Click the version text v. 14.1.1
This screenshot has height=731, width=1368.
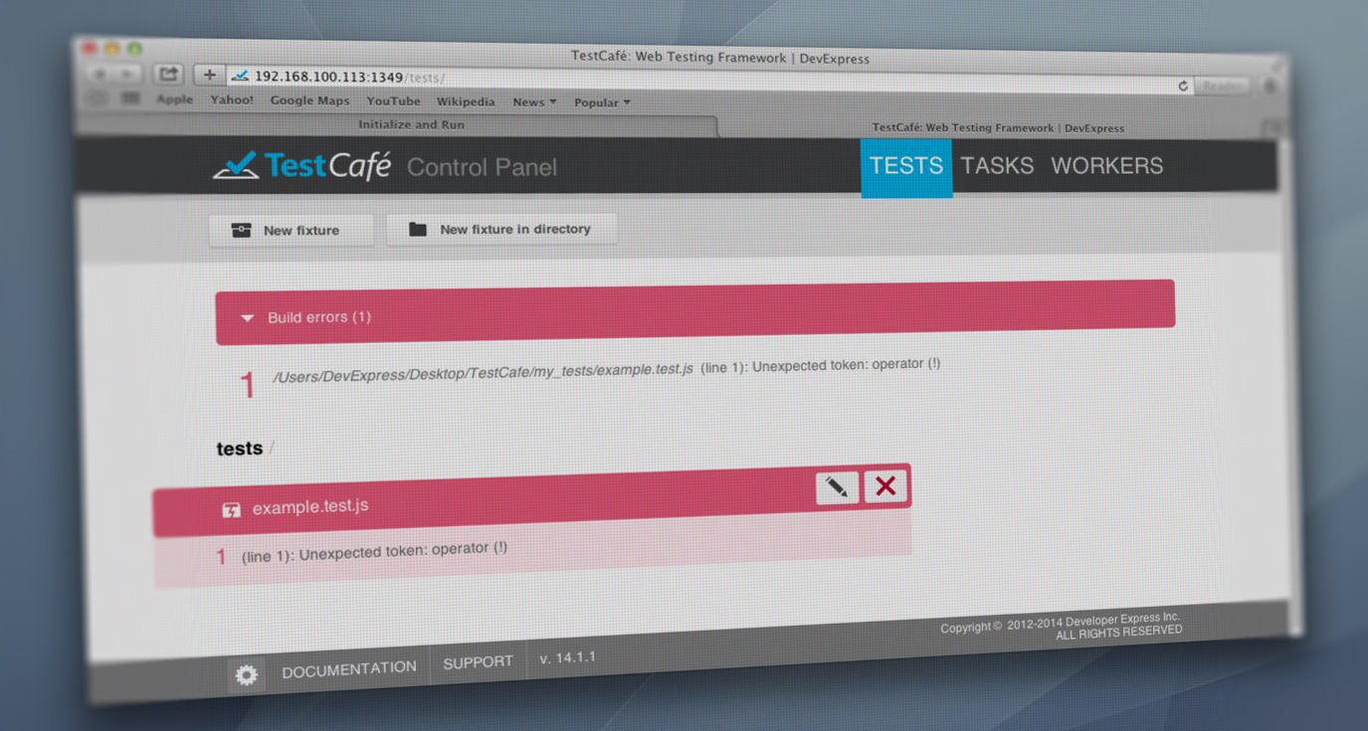point(568,657)
